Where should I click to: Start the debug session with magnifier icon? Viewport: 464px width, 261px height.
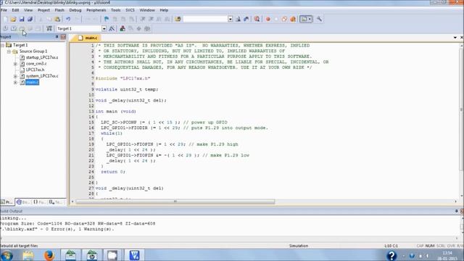pos(257,20)
